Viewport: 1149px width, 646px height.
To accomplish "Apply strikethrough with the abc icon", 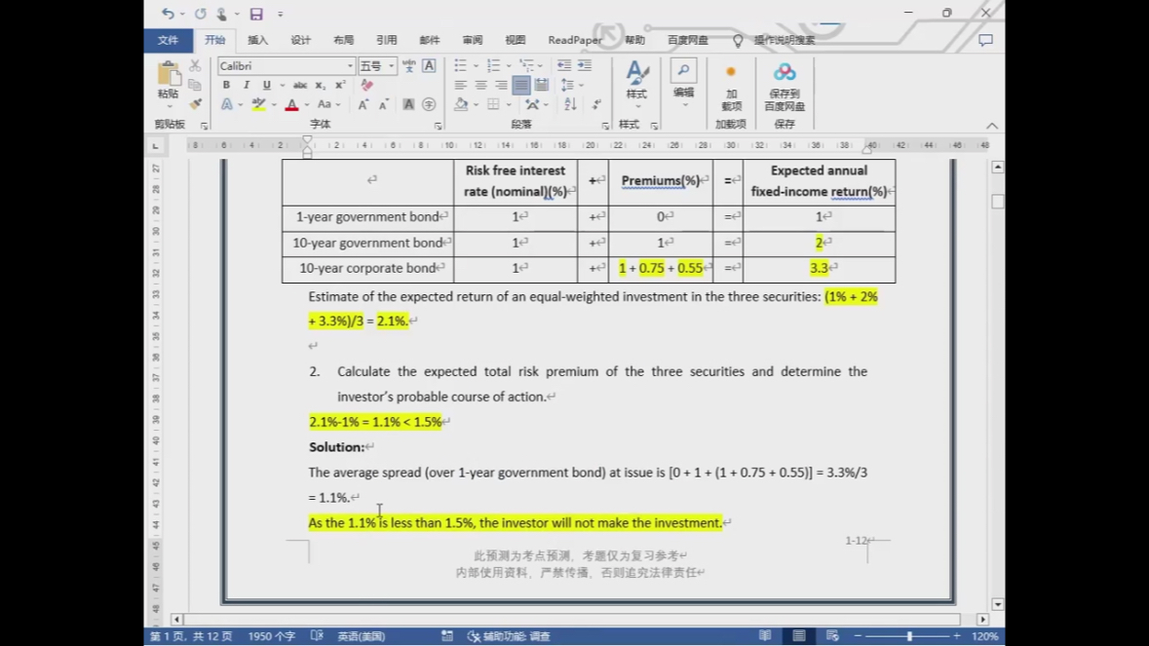I will (x=300, y=85).
